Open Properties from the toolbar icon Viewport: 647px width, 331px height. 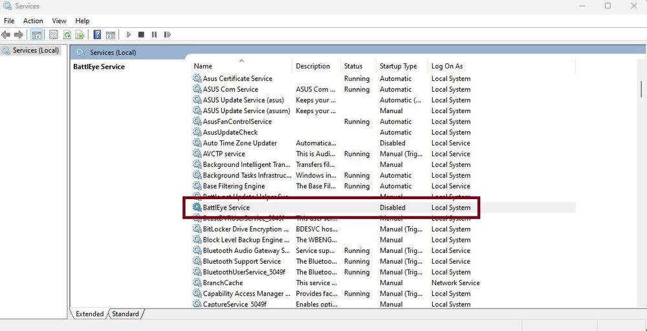click(54, 35)
